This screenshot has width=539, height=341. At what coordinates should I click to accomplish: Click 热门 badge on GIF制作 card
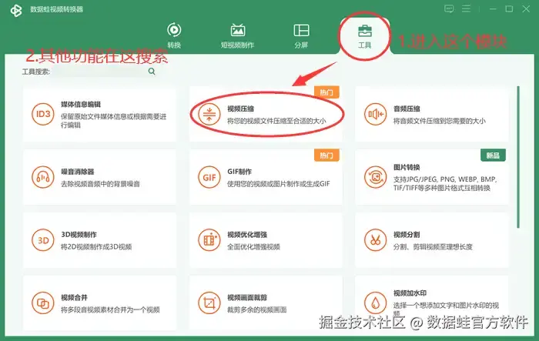click(326, 155)
